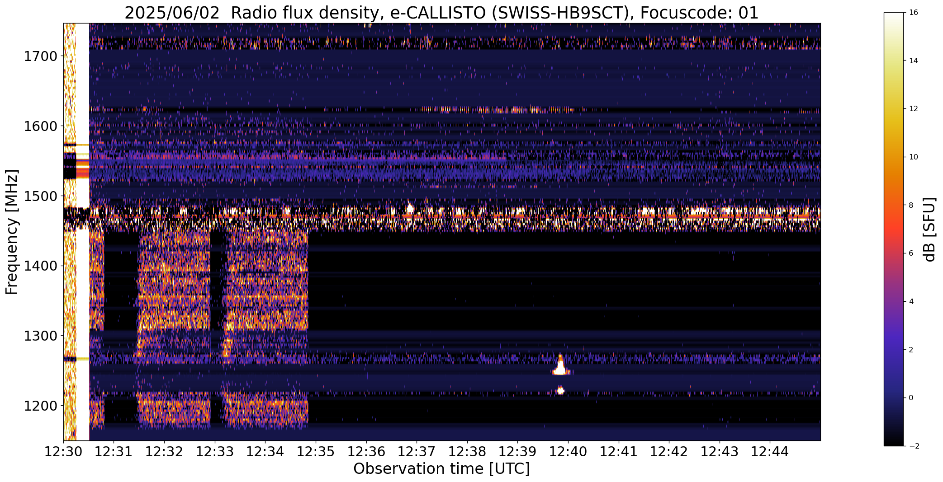
Task: Click the 1200 frequency tick label
Action: pos(40,406)
